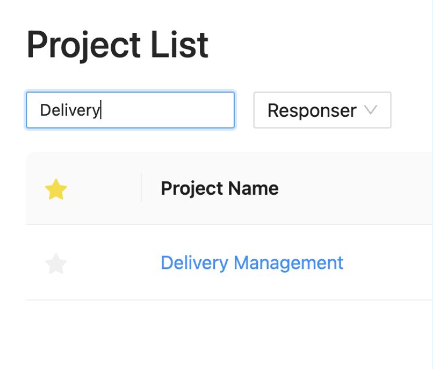Screen dimensions: 433x369
Task: Click the Project List page heading
Action: (x=117, y=45)
